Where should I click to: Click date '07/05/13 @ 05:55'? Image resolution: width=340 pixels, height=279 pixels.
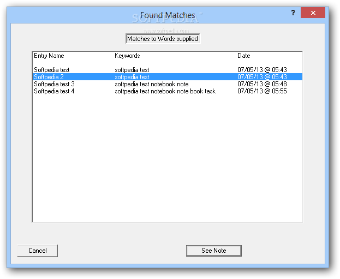(x=262, y=91)
